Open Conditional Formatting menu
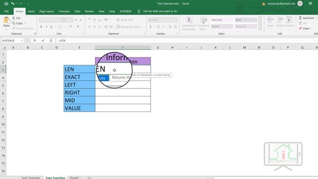318x179 pixels. pos(189,24)
